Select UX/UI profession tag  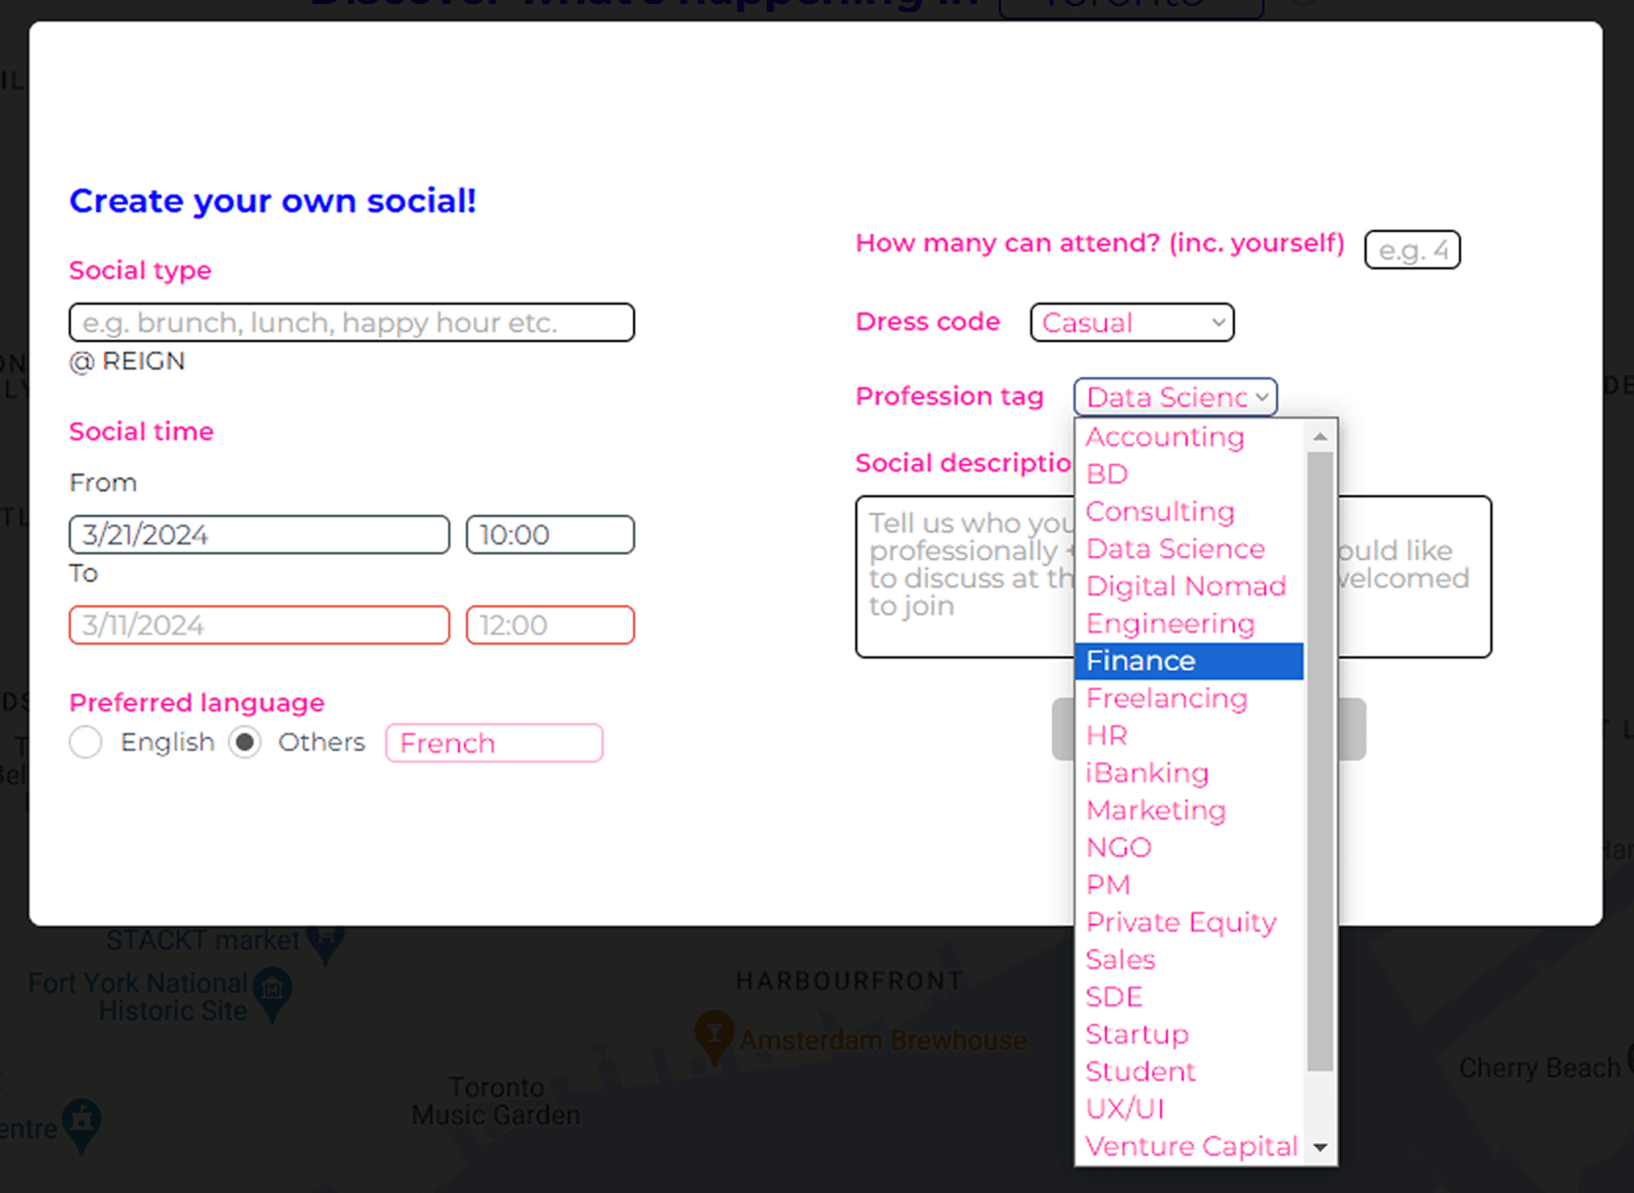[1190, 1108]
